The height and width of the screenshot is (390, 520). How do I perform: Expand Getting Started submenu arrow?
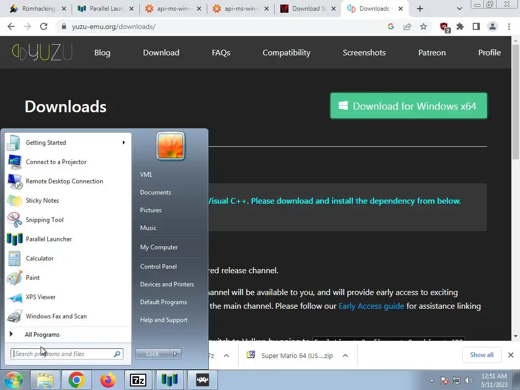pyautogui.click(x=124, y=143)
